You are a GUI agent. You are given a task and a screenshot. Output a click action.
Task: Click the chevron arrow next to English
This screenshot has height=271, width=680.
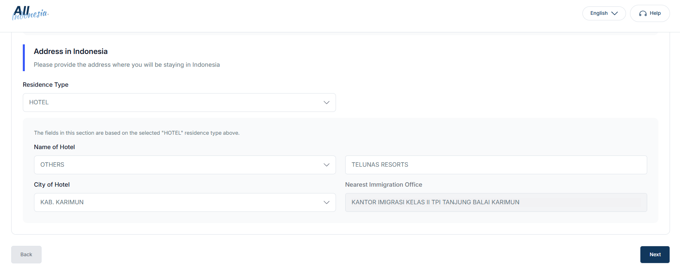pos(614,14)
